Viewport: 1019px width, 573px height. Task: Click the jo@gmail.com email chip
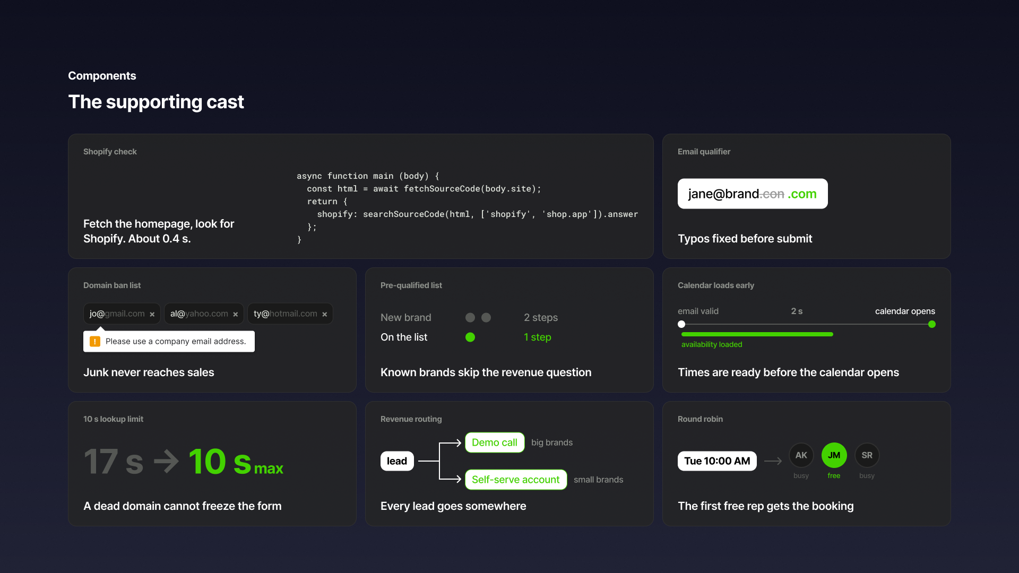122,314
